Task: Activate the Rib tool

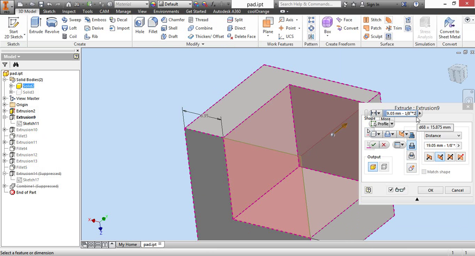Action: pyautogui.click(x=91, y=36)
